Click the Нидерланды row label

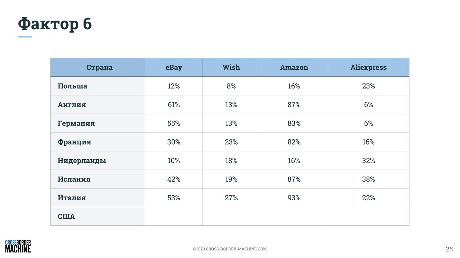tap(82, 161)
